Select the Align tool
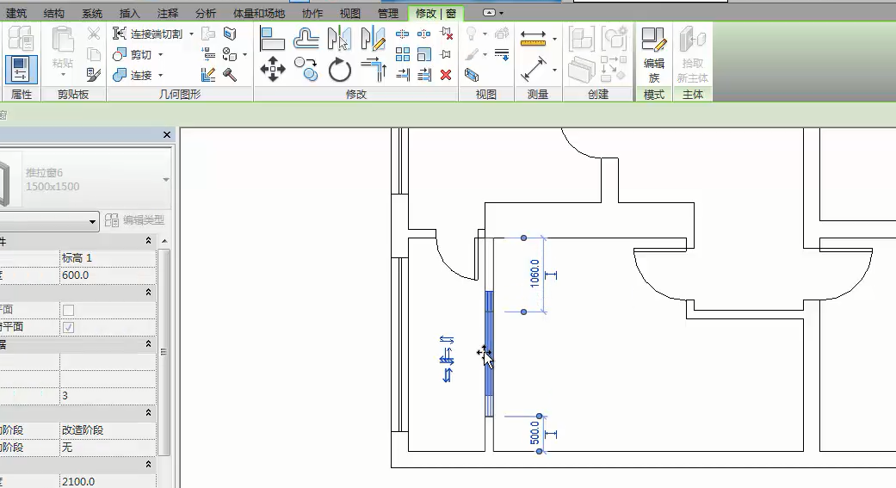This screenshot has width=896, height=488. pyautogui.click(x=272, y=39)
